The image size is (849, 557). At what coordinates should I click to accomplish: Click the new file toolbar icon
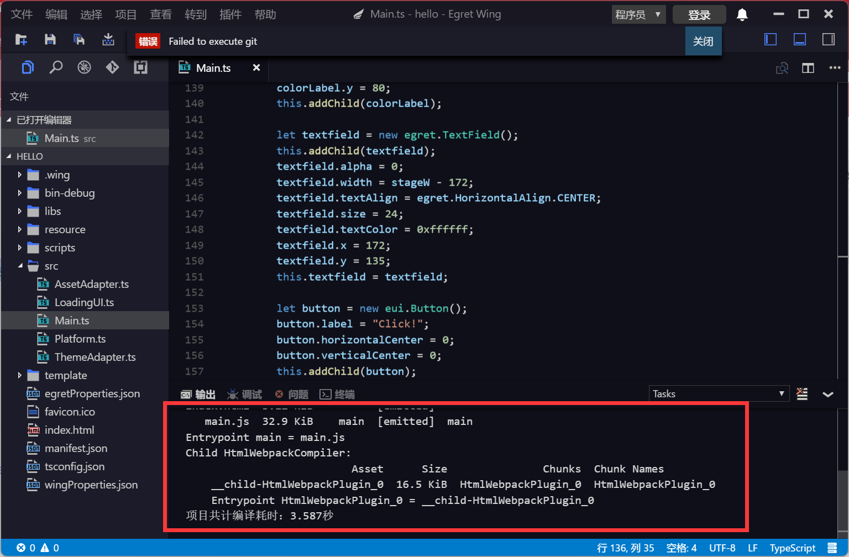tap(22, 39)
